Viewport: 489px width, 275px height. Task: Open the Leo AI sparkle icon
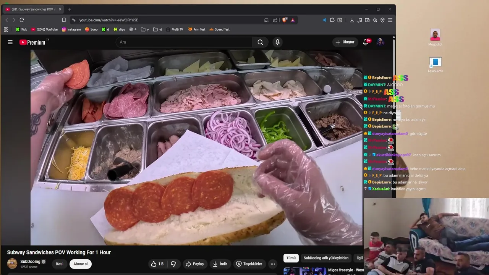(x=375, y=20)
